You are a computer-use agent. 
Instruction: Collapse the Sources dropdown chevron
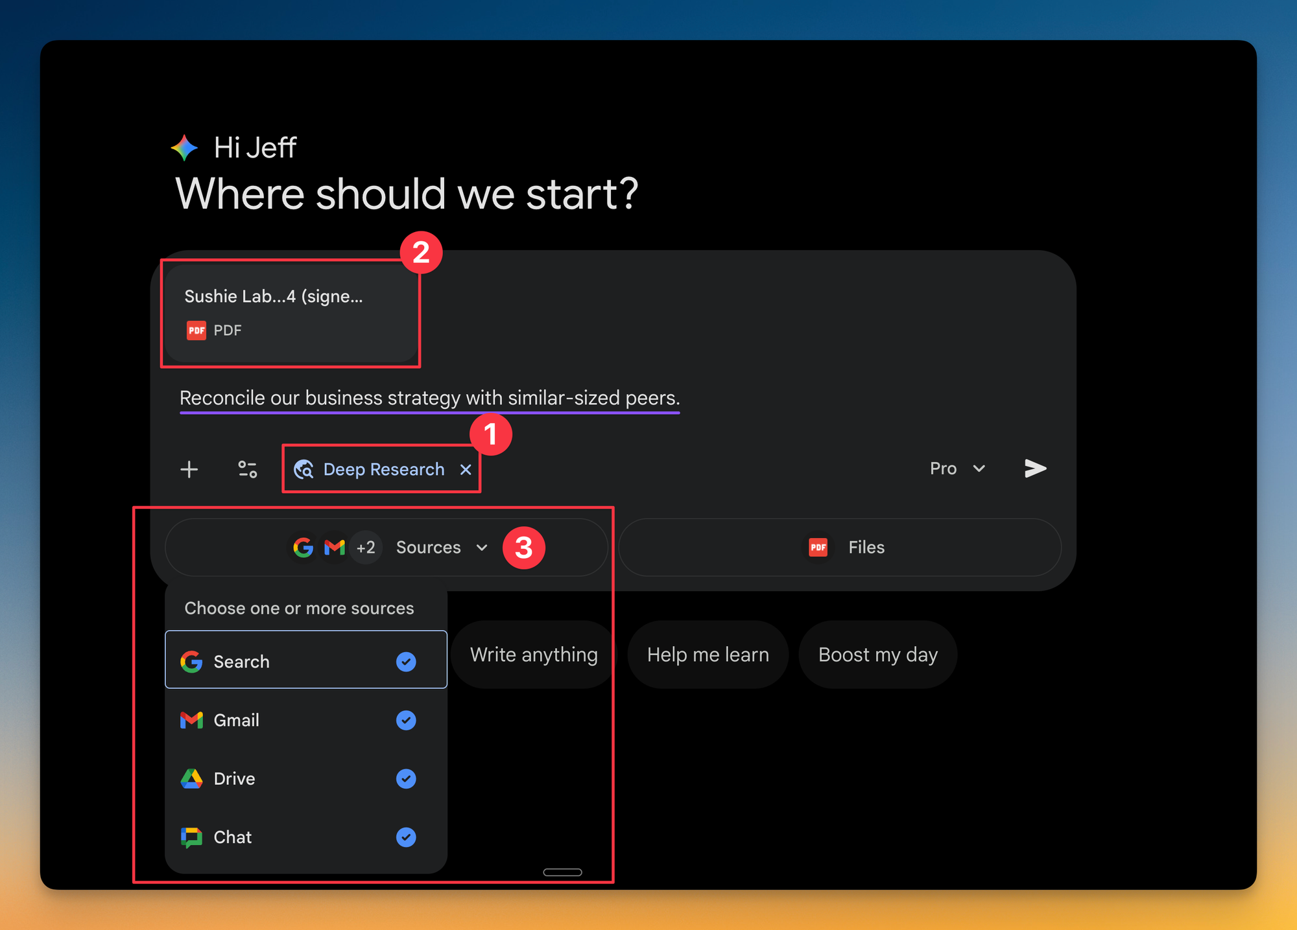point(482,548)
